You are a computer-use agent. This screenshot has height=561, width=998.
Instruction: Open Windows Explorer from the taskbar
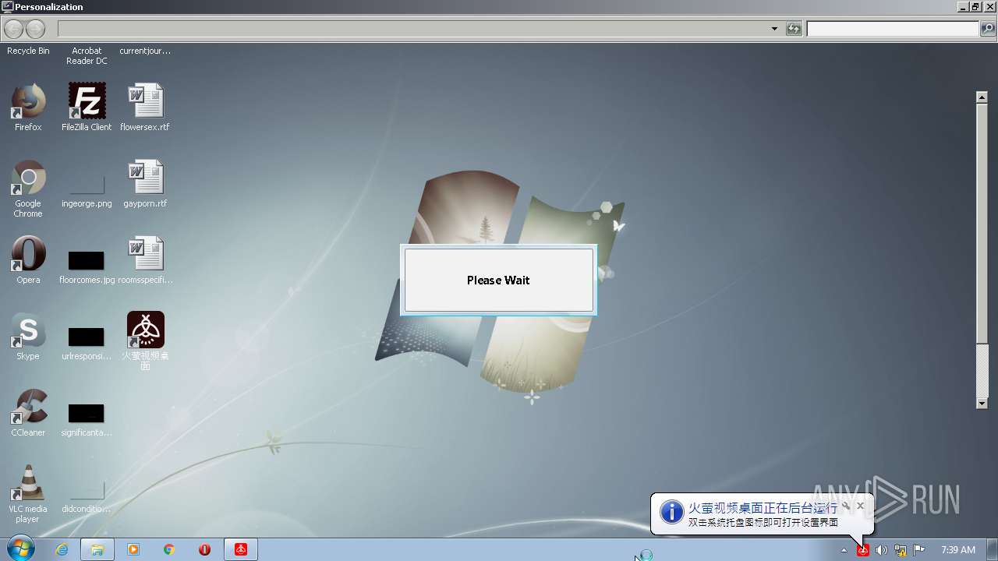97,549
